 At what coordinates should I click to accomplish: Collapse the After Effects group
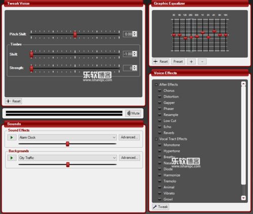(x=156, y=84)
